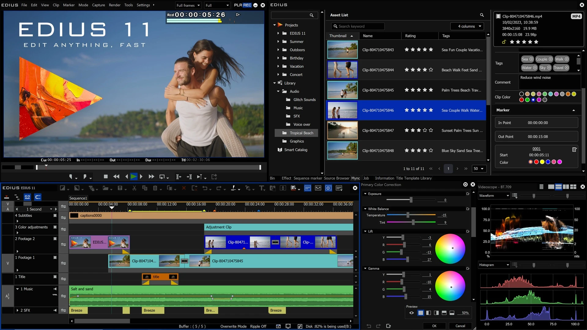Select the Cut (scissors) tool in timeline toolbar
This screenshot has width=587, height=330.
(x=134, y=189)
